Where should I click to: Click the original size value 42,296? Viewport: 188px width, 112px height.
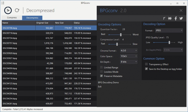[50, 63]
